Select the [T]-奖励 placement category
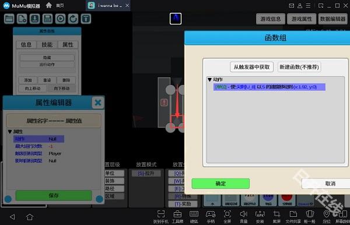350x225 pixels. coord(183,204)
